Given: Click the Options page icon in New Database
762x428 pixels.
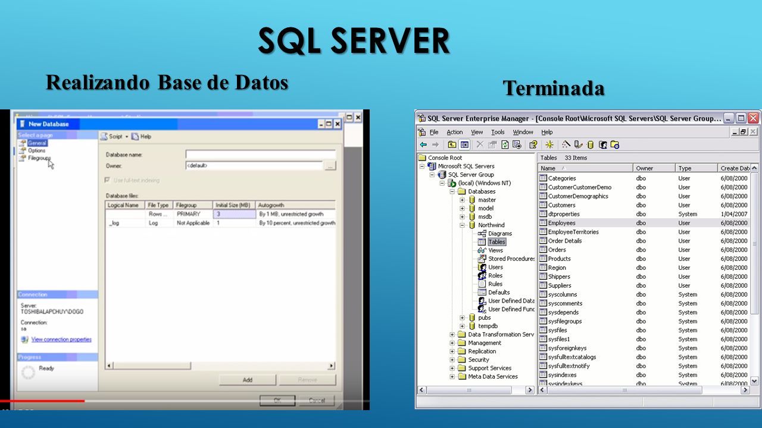Looking at the screenshot, I should tap(23, 151).
